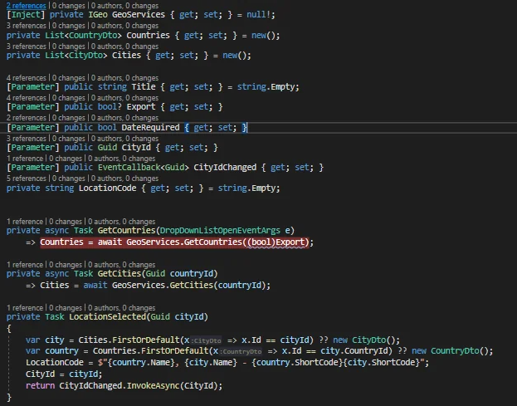Click the [Inject] attribute text
This screenshot has width=517, height=406.
coord(26,14)
